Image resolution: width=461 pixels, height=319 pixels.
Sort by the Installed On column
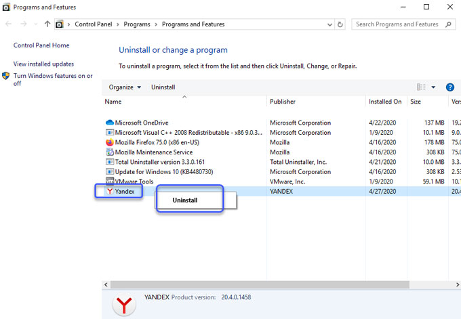[385, 102]
